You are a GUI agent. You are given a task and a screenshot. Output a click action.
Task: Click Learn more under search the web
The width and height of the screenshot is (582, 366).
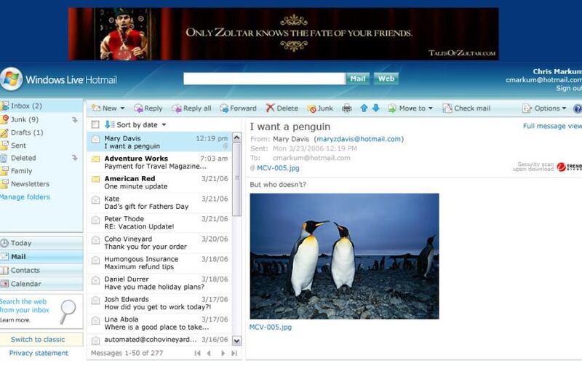15,320
